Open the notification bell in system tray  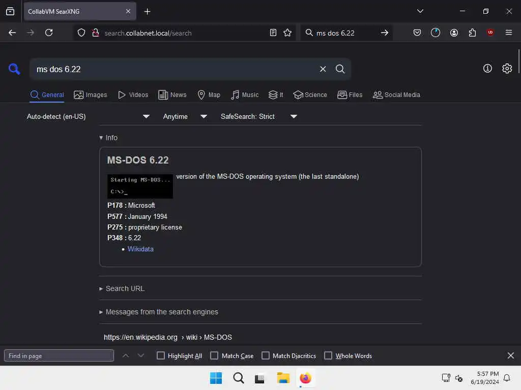point(507,378)
